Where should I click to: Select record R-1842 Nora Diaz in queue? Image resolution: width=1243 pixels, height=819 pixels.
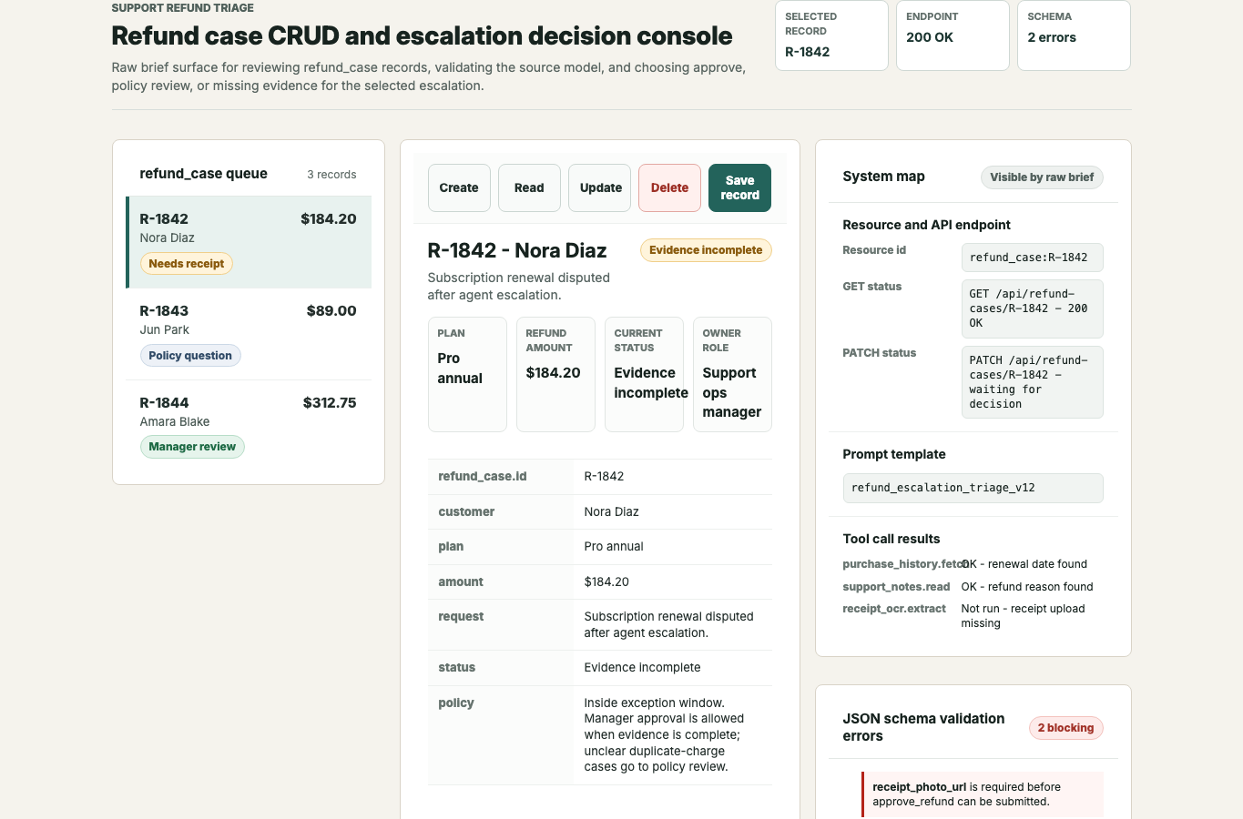[249, 242]
